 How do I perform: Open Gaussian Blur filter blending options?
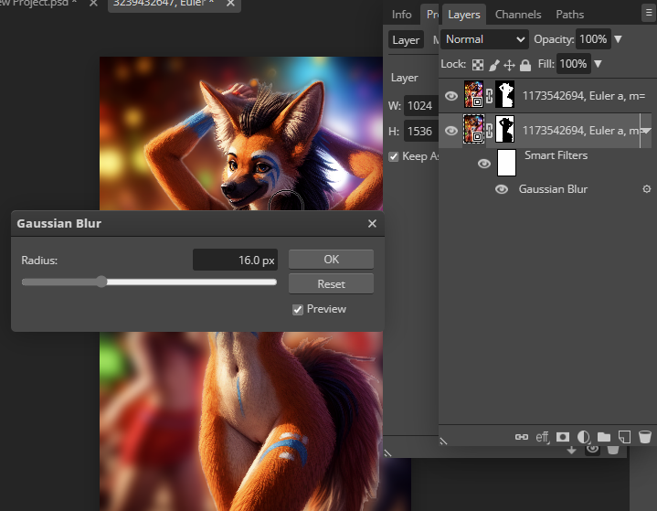click(647, 189)
